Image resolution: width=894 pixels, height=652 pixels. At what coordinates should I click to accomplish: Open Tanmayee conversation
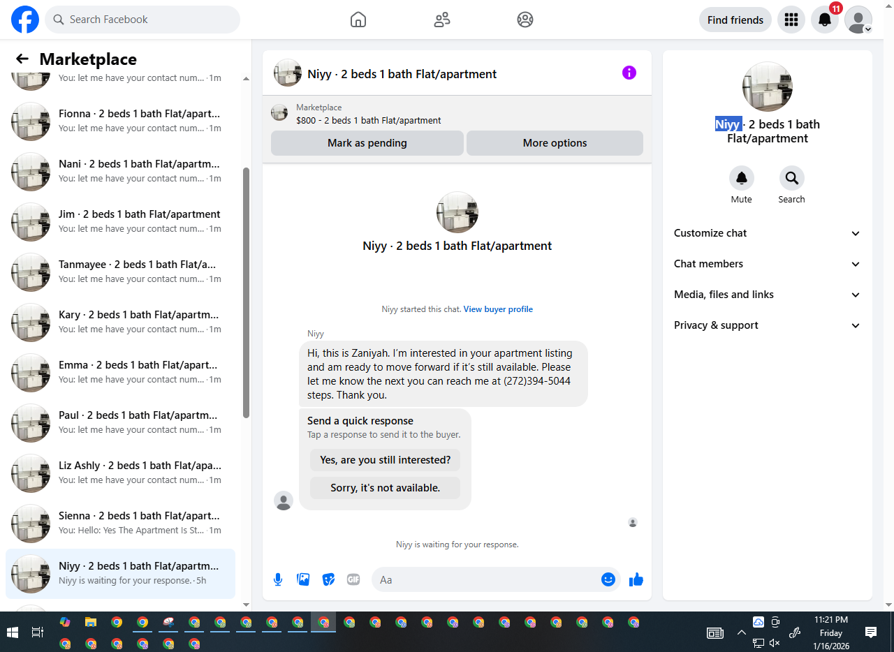pyautogui.click(x=120, y=272)
